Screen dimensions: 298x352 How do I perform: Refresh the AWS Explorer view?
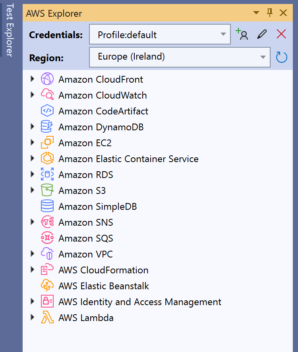pyautogui.click(x=281, y=57)
